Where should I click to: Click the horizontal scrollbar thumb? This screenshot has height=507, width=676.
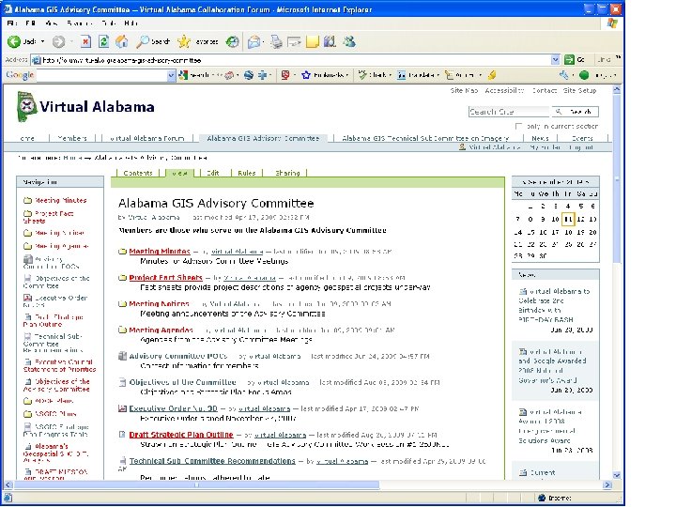click(196, 485)
